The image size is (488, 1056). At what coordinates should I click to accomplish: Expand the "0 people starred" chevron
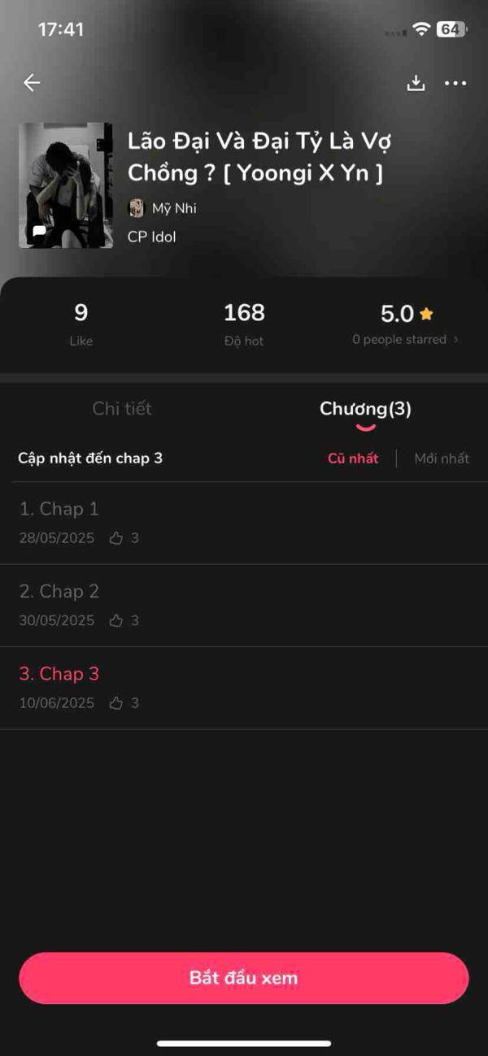click(455, 340)
